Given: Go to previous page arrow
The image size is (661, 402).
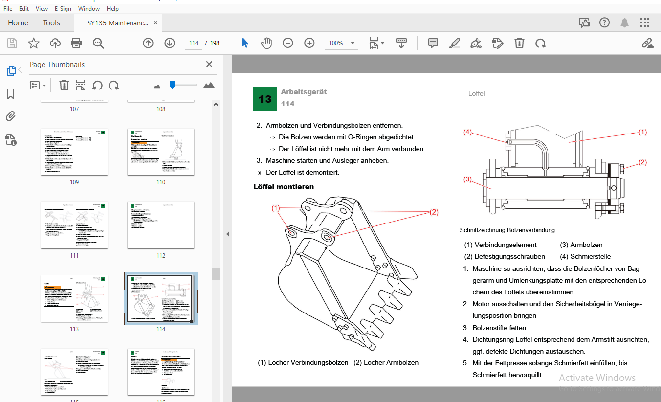Looking at the screenshot, I should point(148,43).
